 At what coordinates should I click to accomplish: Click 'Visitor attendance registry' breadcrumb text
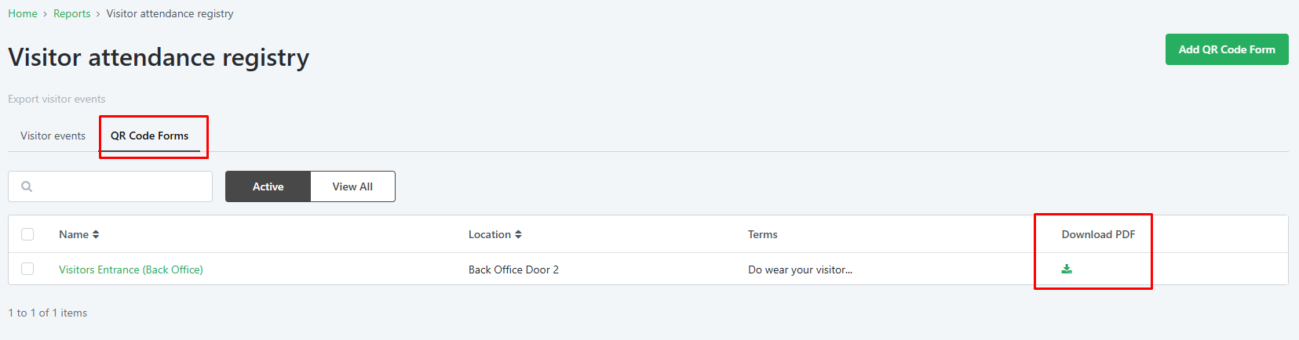tap(170, 13)
